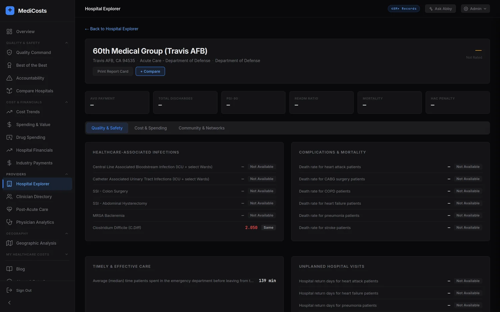The image size is (500, 312).
Task: Switch to the Cost & Spending tab
Action: [151, 128]
